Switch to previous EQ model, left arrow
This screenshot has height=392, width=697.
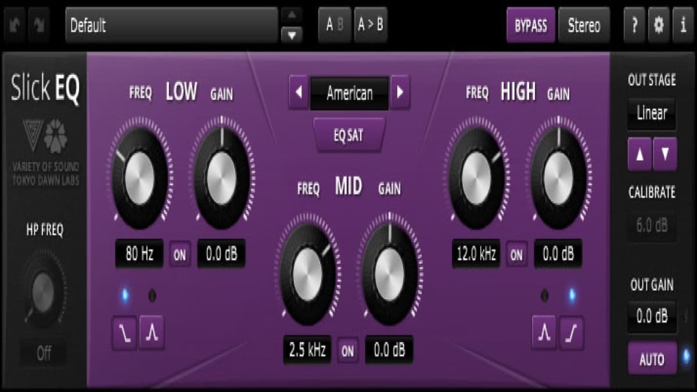coord(299,93)
